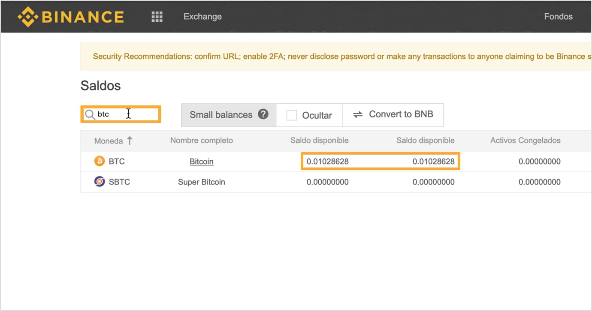Click the Binance logo
The width and height of the screenshot is (592, 311).
click(71, 17)
